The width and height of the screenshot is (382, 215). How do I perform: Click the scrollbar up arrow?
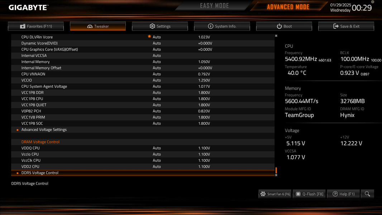(276, 36)
